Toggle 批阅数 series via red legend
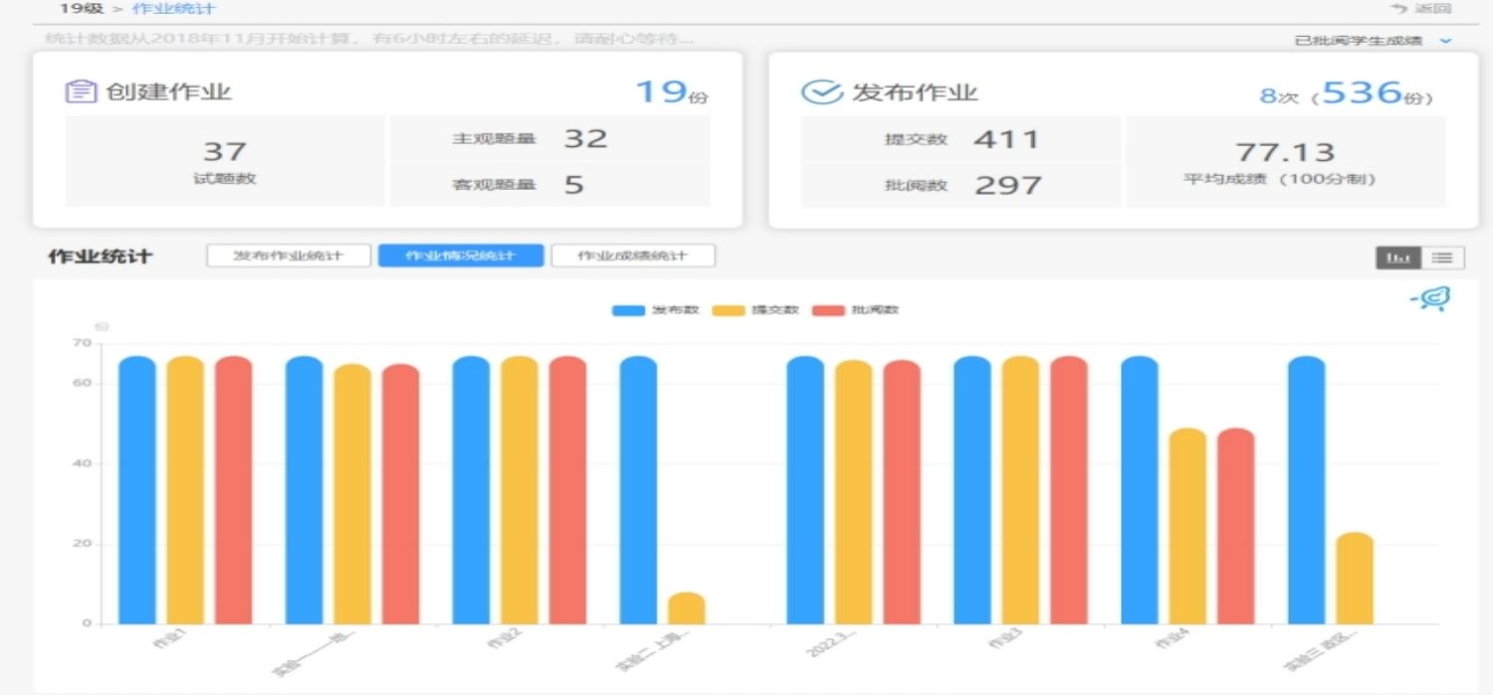This screenshot has width=1493, height=696. [829, 310]
